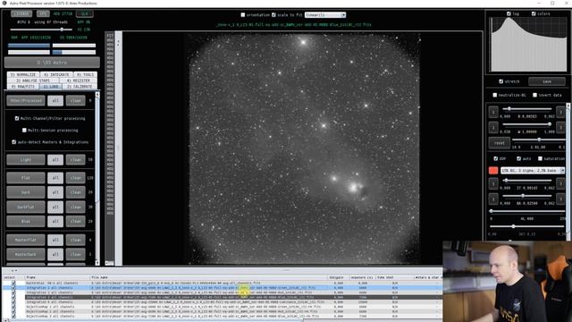572x322 pixels.
Task: Click the MasterDark load button
Action: point(26,254)
